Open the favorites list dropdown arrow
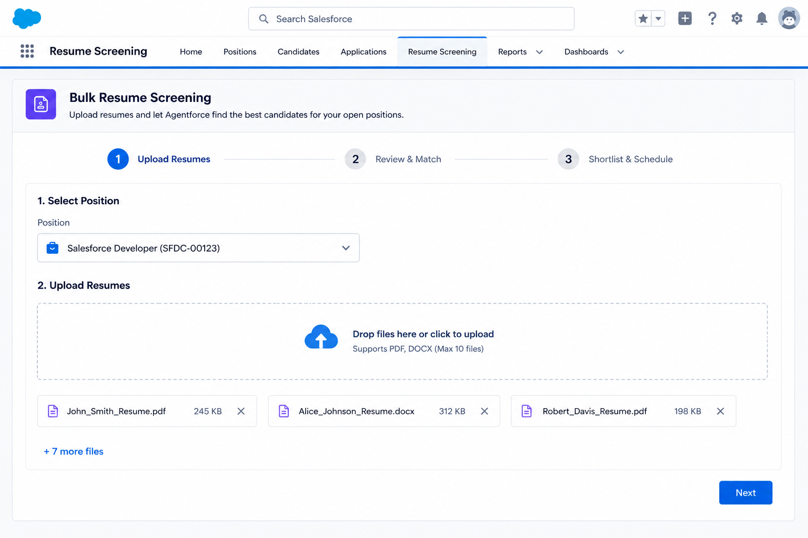The image size is (808, 538). tap(658, 18)
